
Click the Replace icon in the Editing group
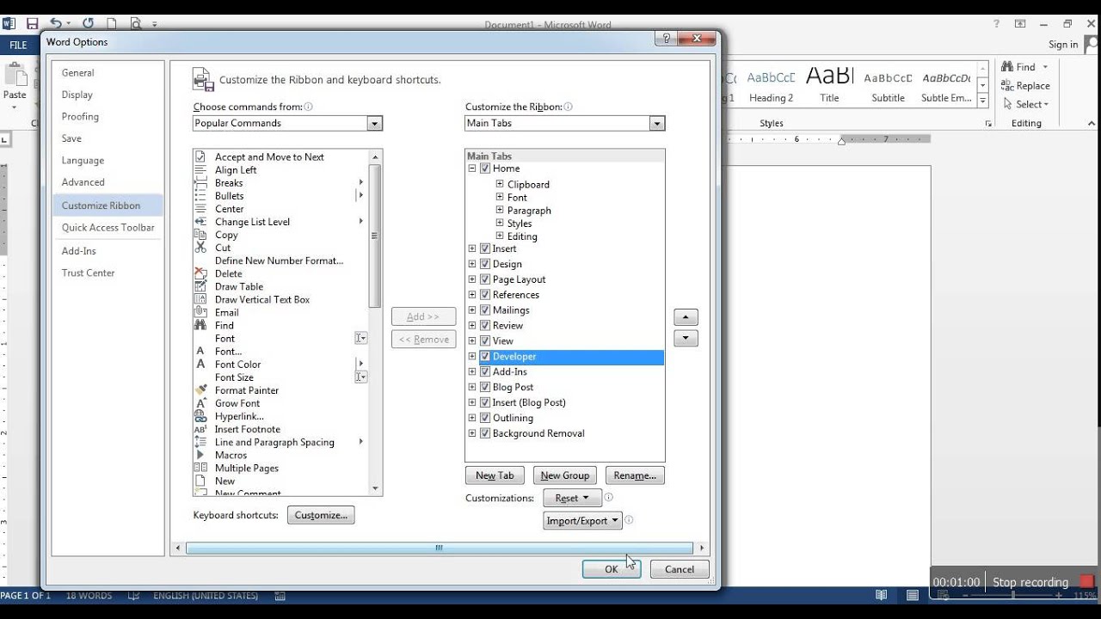(x=1006, y=85)
